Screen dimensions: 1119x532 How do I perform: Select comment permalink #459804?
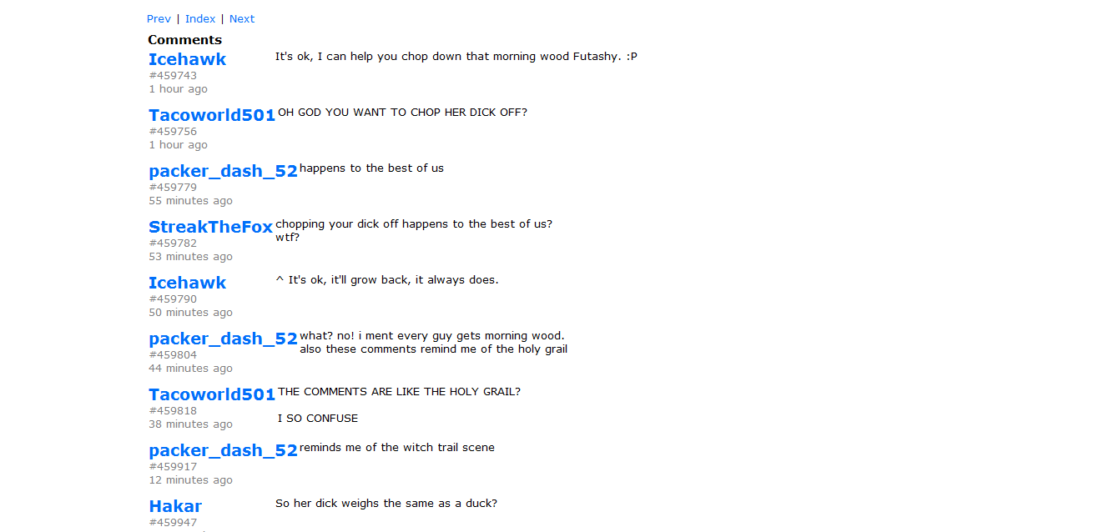(173, 355)
